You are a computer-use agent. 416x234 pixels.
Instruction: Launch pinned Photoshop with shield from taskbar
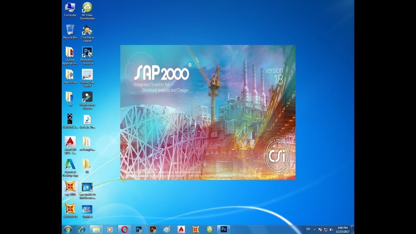click(139, 229)
